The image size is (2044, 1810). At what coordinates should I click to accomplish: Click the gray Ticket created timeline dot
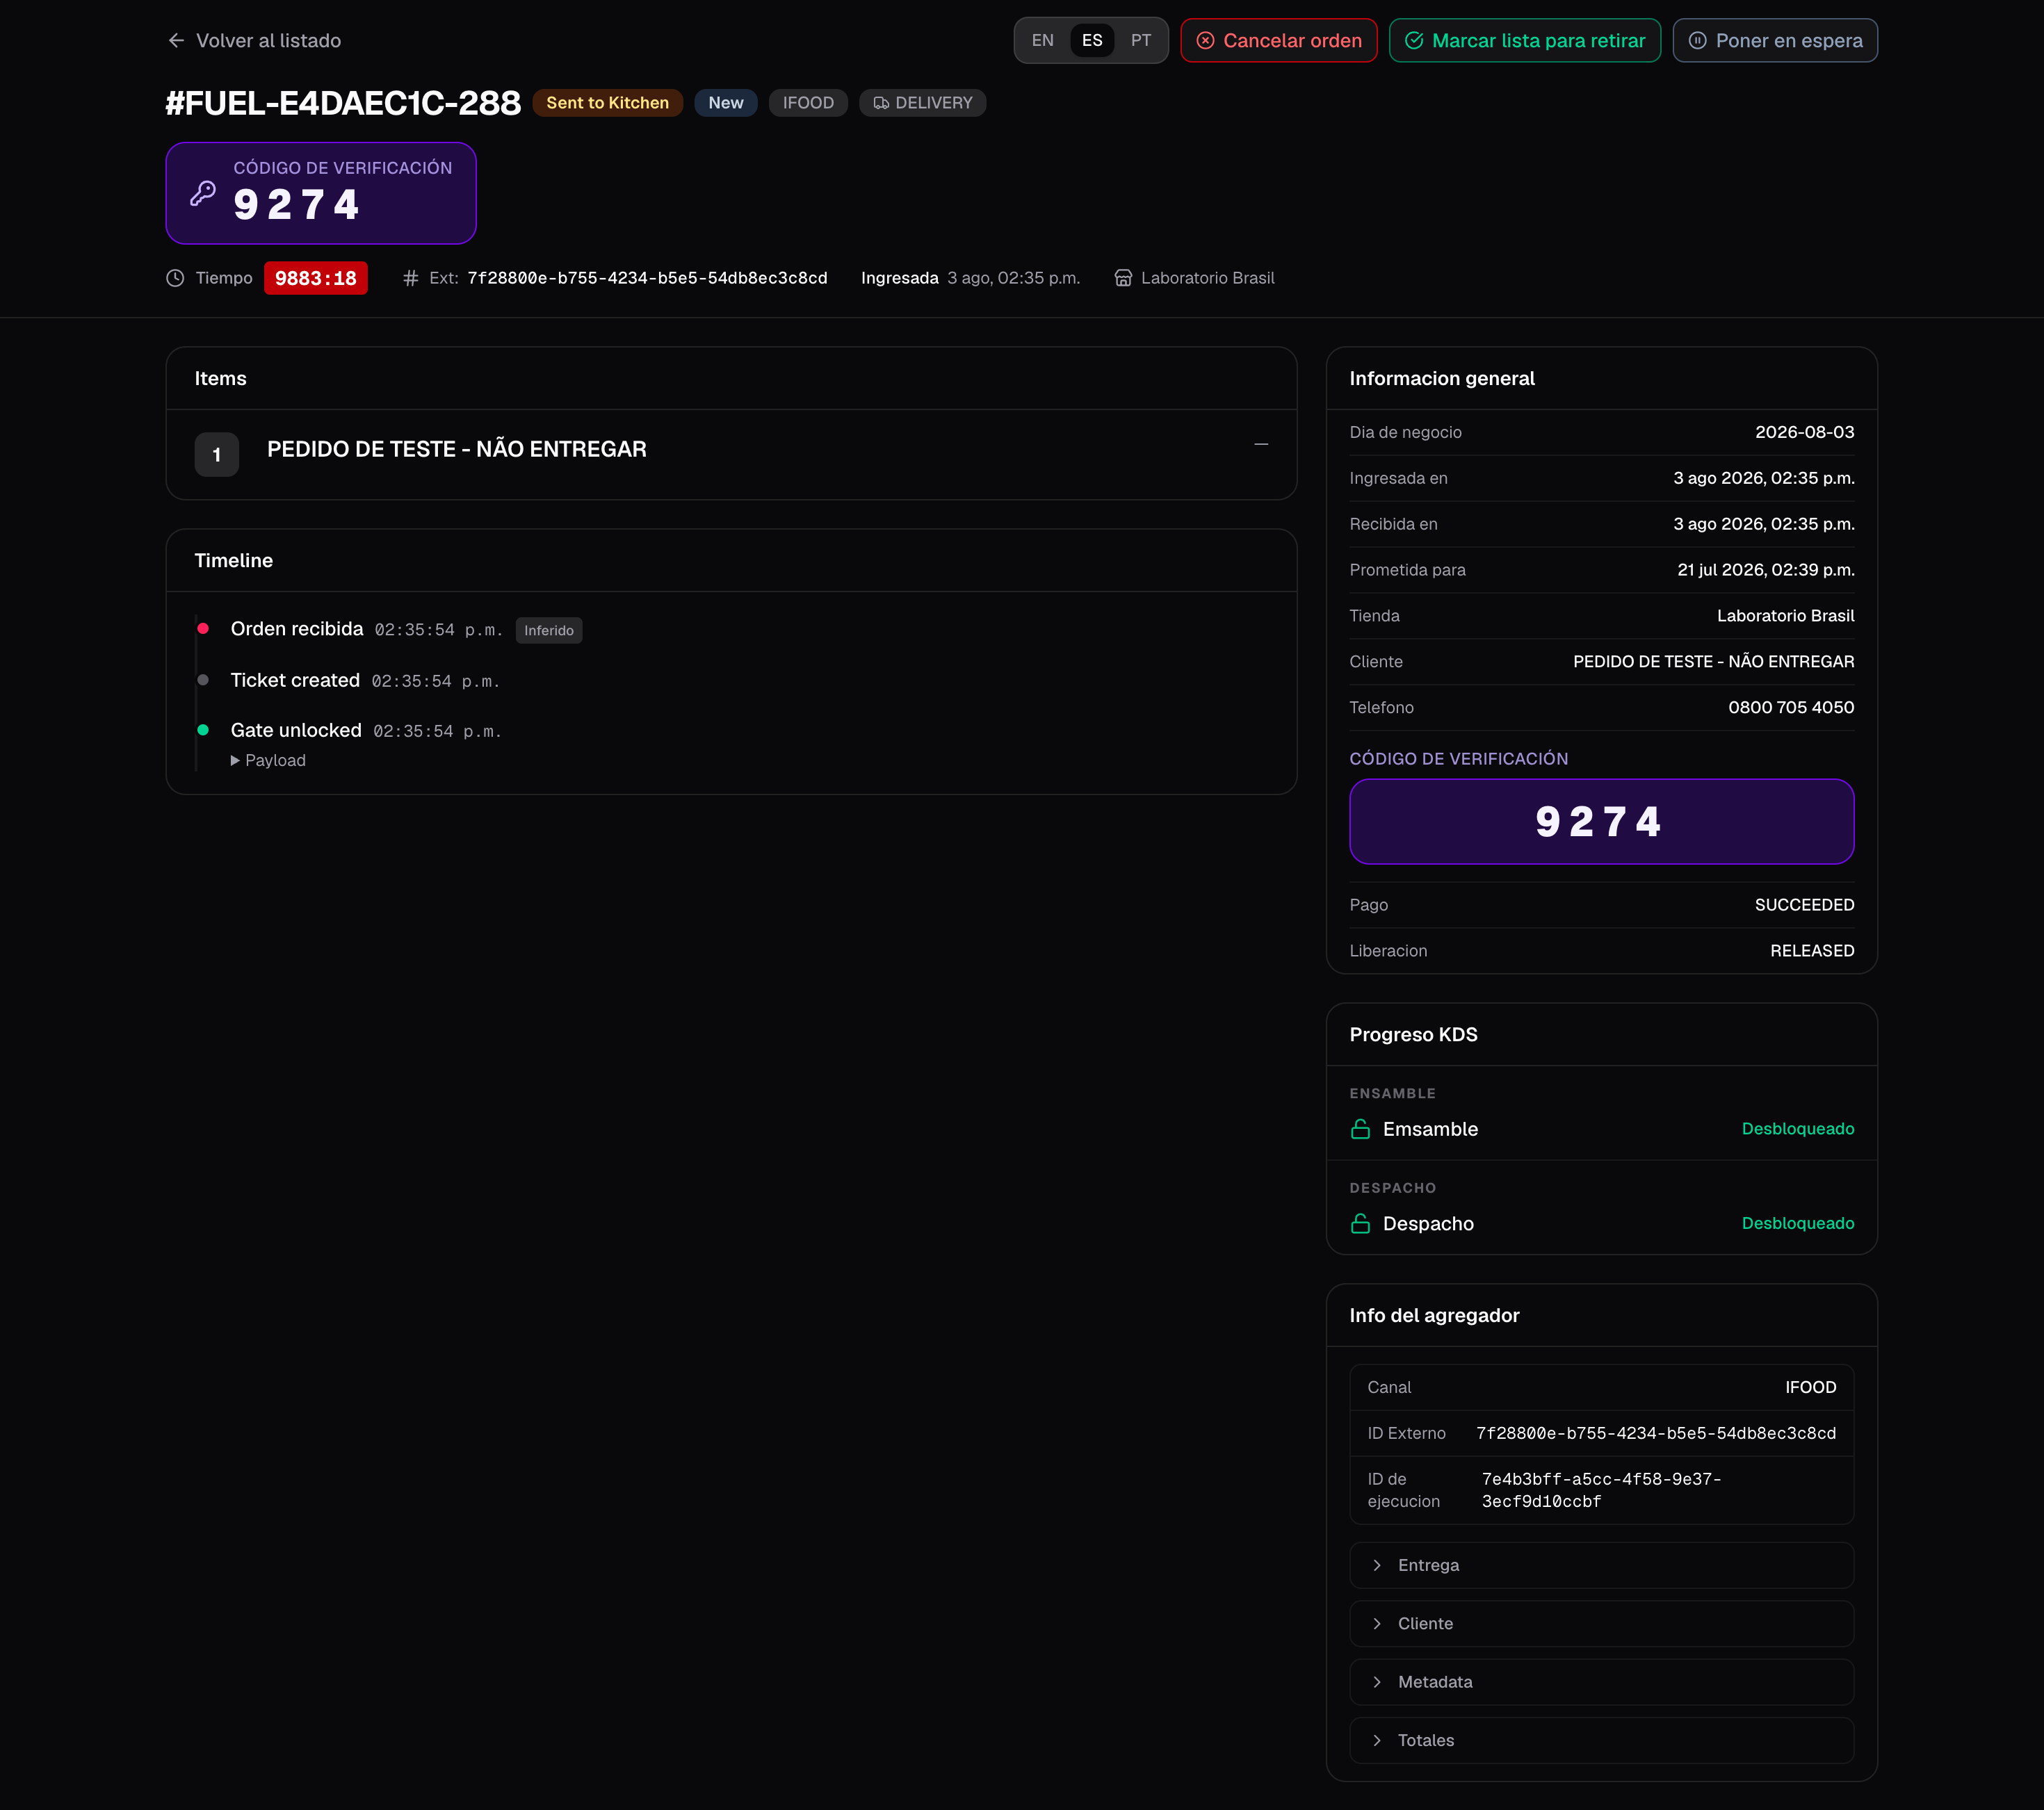203,680
